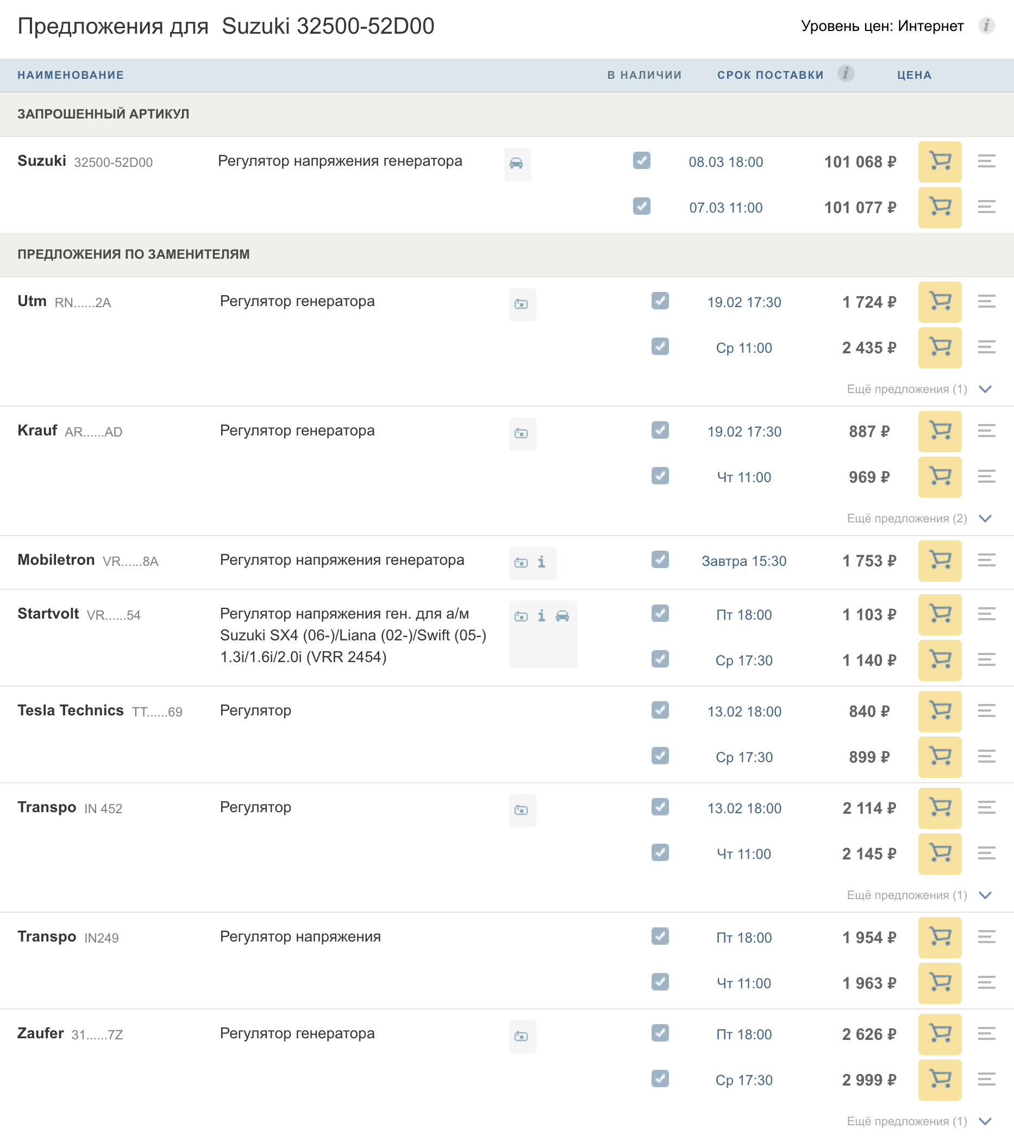Viewport: 1014px width, 1147px height.
Task: Click article number IN249 for Transpo
Action: [102, 938]
